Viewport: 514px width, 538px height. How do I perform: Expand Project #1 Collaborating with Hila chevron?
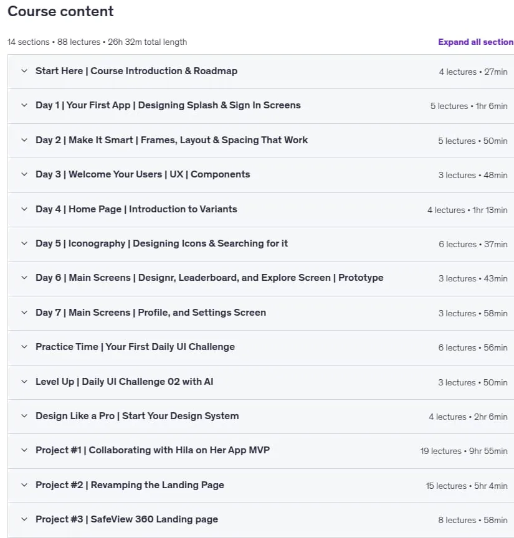24,450
